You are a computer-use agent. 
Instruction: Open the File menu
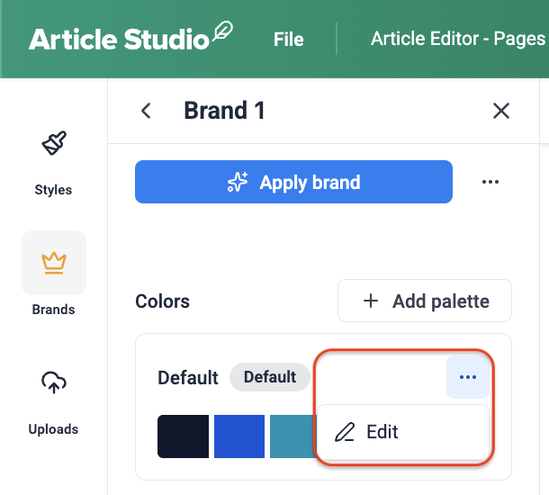(289, 40)
